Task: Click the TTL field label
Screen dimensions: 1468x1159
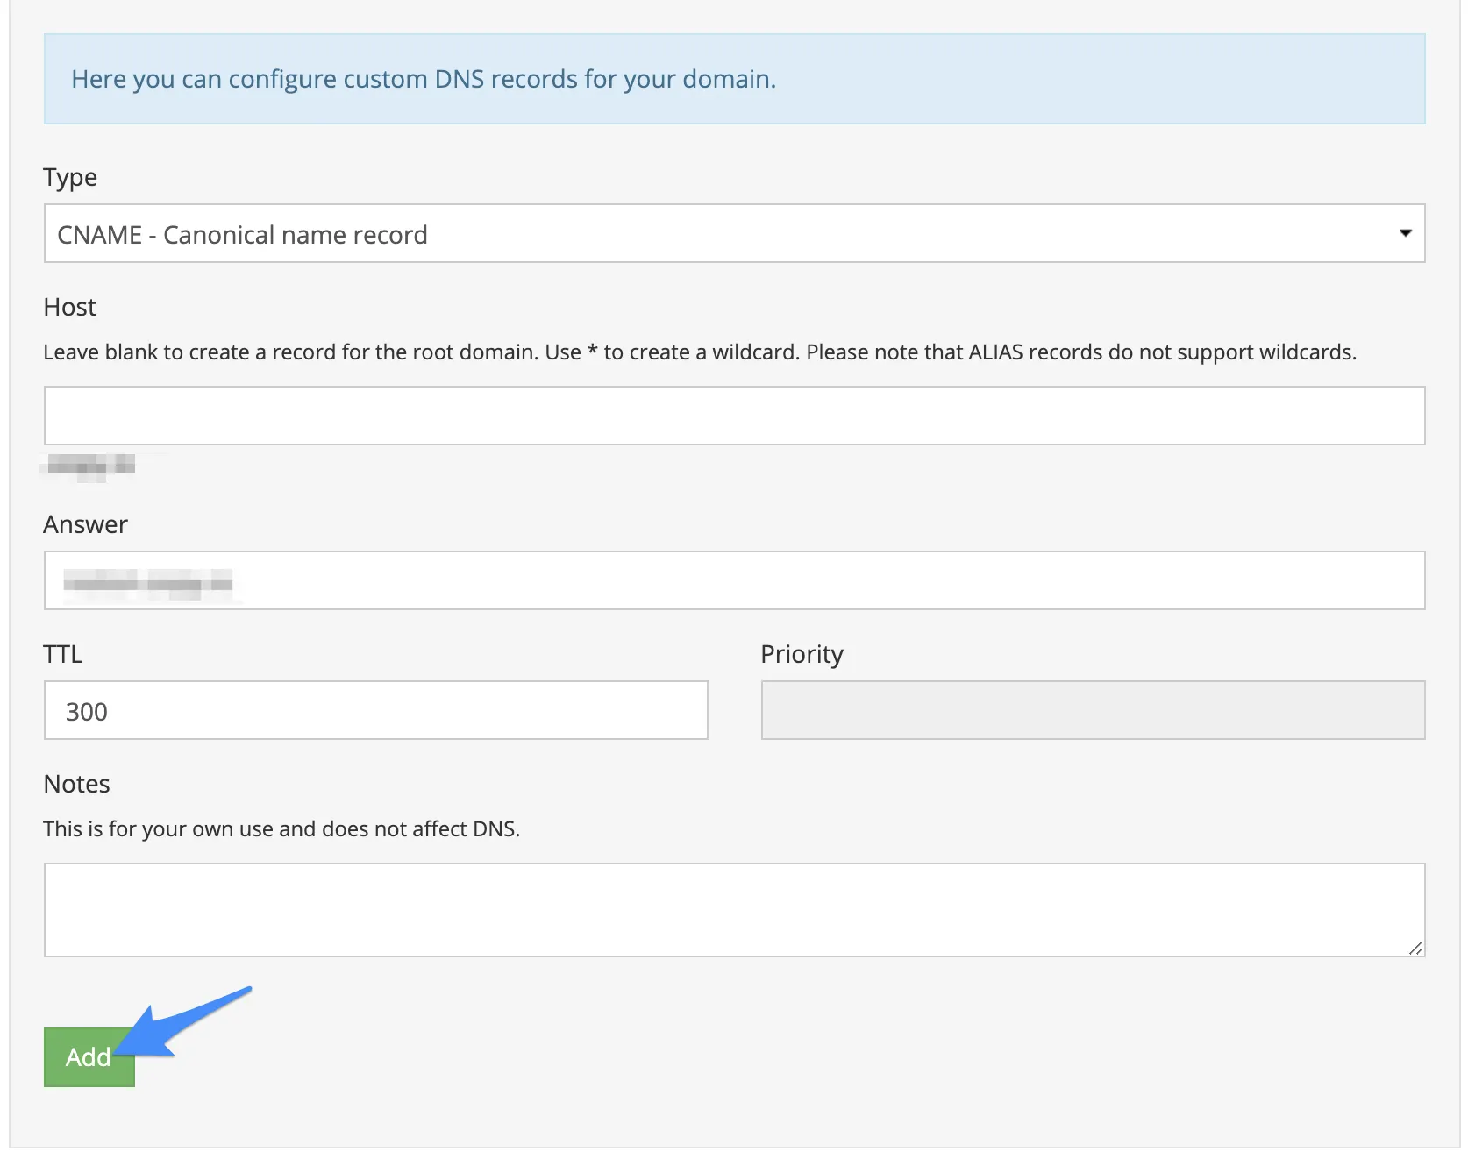Action: (x=63, y=655)
